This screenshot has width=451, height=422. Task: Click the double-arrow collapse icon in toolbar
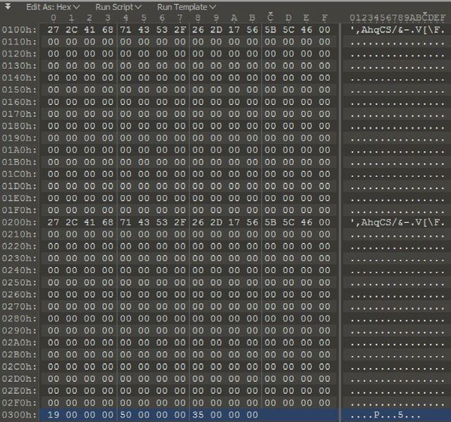click(x=8, y=6)
